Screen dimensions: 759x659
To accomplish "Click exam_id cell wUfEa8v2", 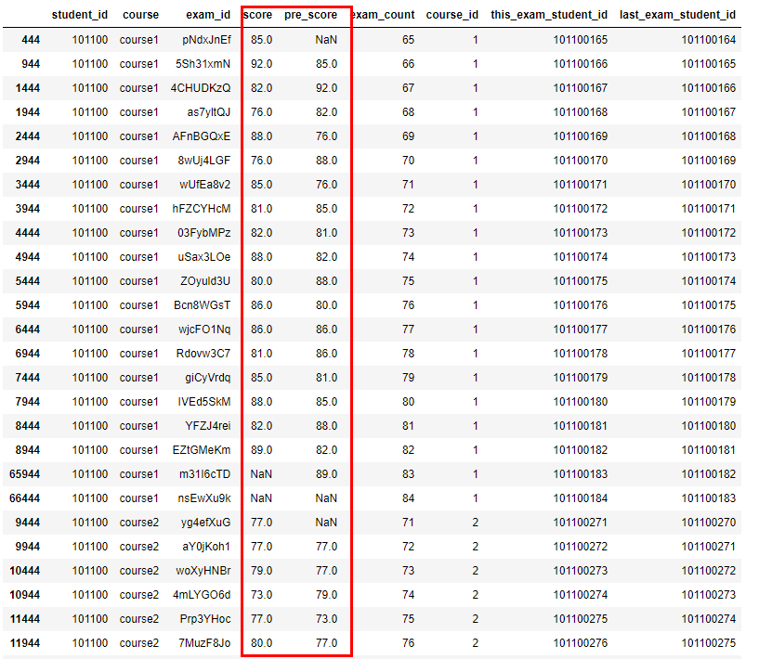I will point(204,185).
